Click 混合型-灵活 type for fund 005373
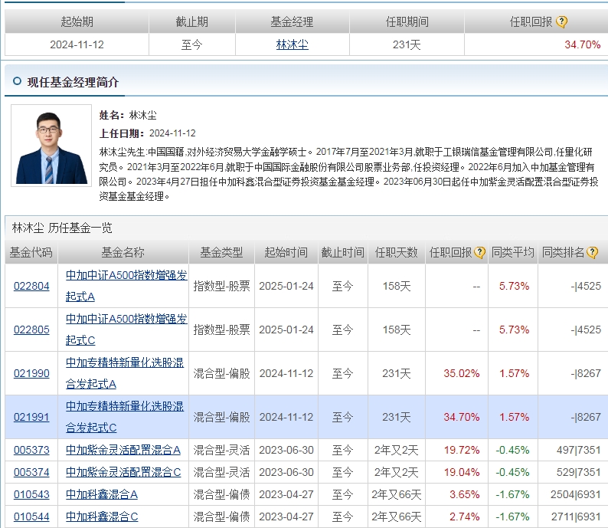This screenshot has width=608, height=528. point(221,450)
